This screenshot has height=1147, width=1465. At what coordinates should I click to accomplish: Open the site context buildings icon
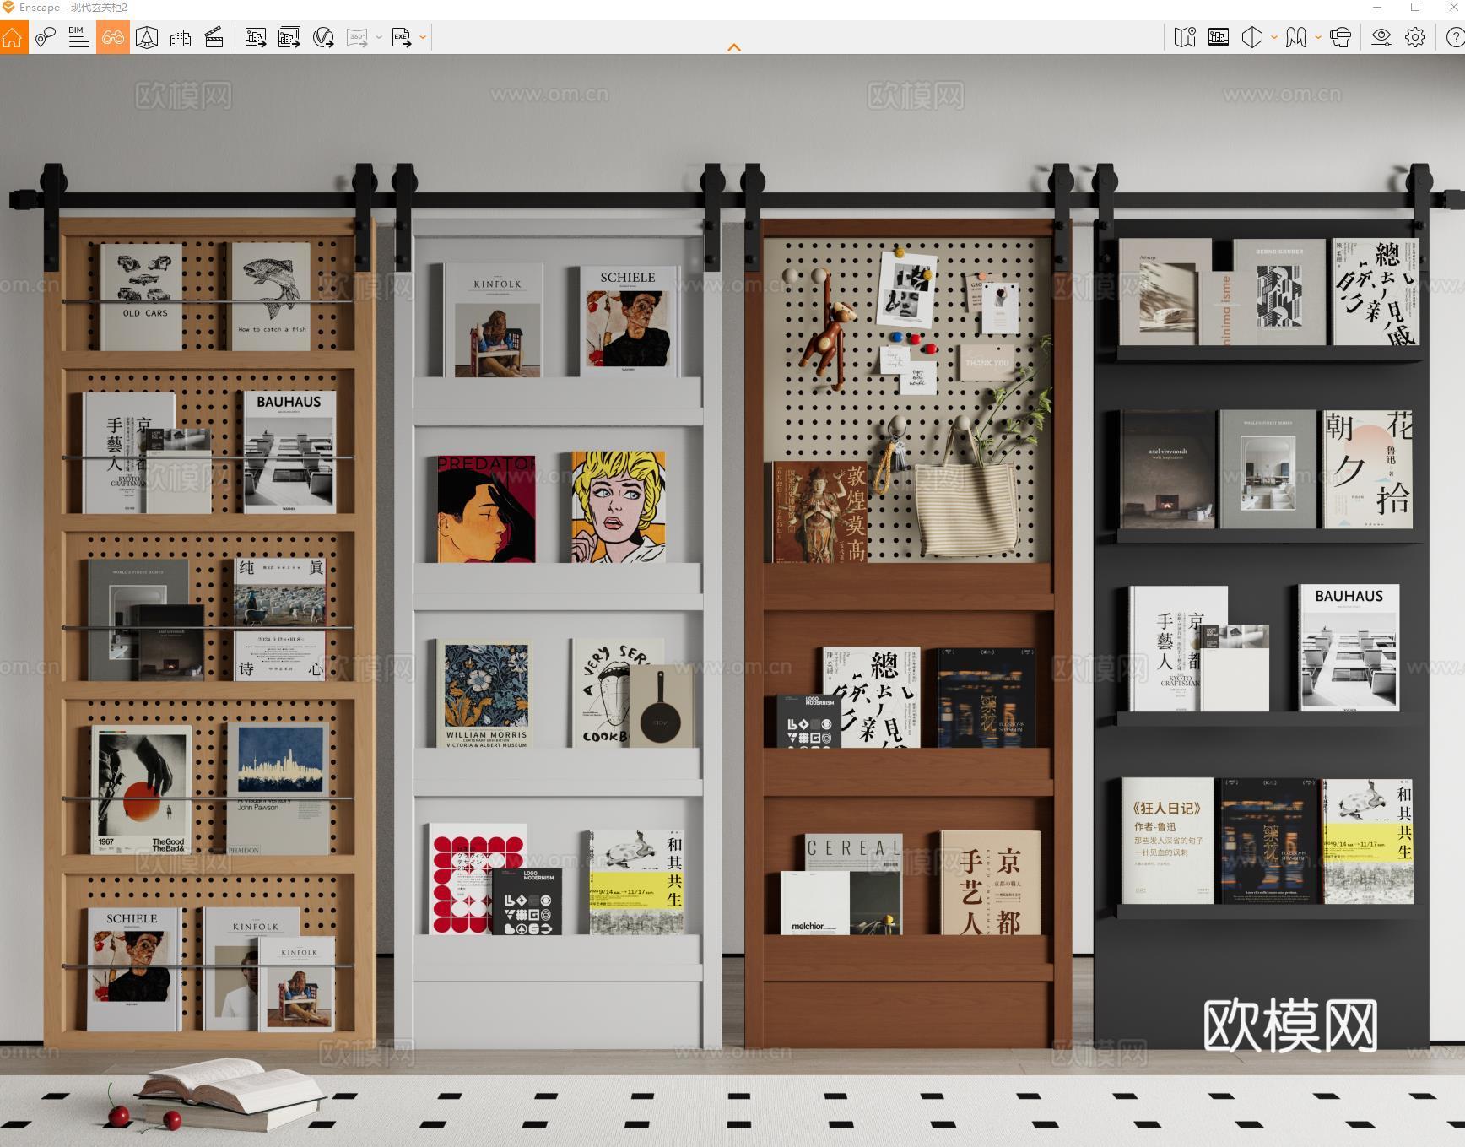point(181,37)
